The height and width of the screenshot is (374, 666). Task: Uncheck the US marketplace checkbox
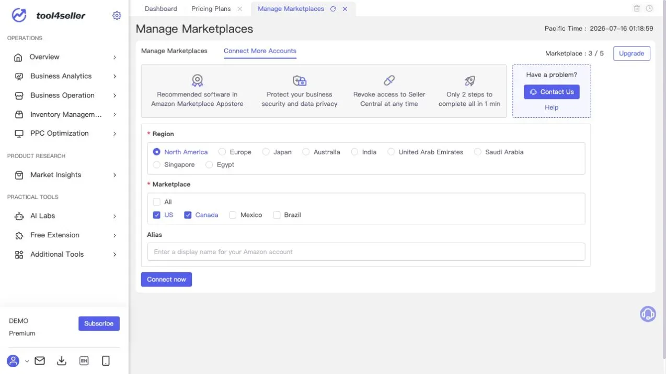tap(157, 215)
